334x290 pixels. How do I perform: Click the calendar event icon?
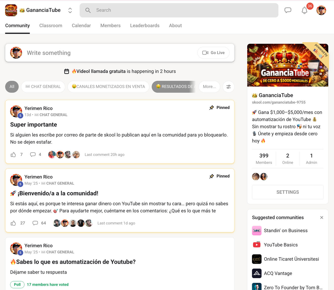67,71
